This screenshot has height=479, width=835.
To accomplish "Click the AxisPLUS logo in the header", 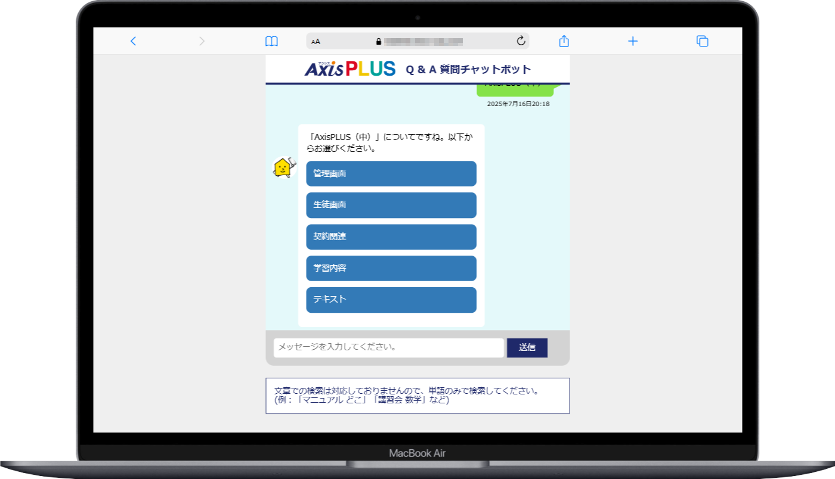I will pos(350,69).
